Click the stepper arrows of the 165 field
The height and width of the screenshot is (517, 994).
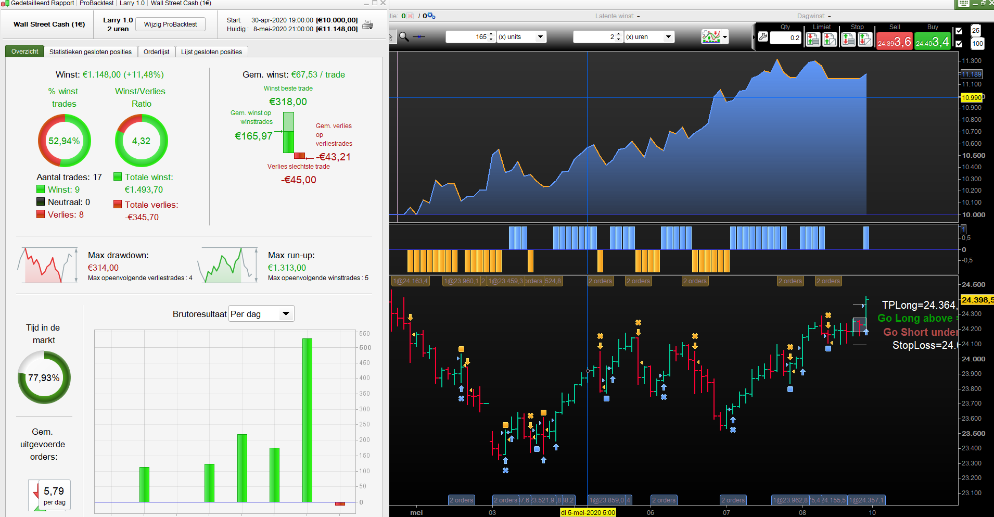(491, 37)
